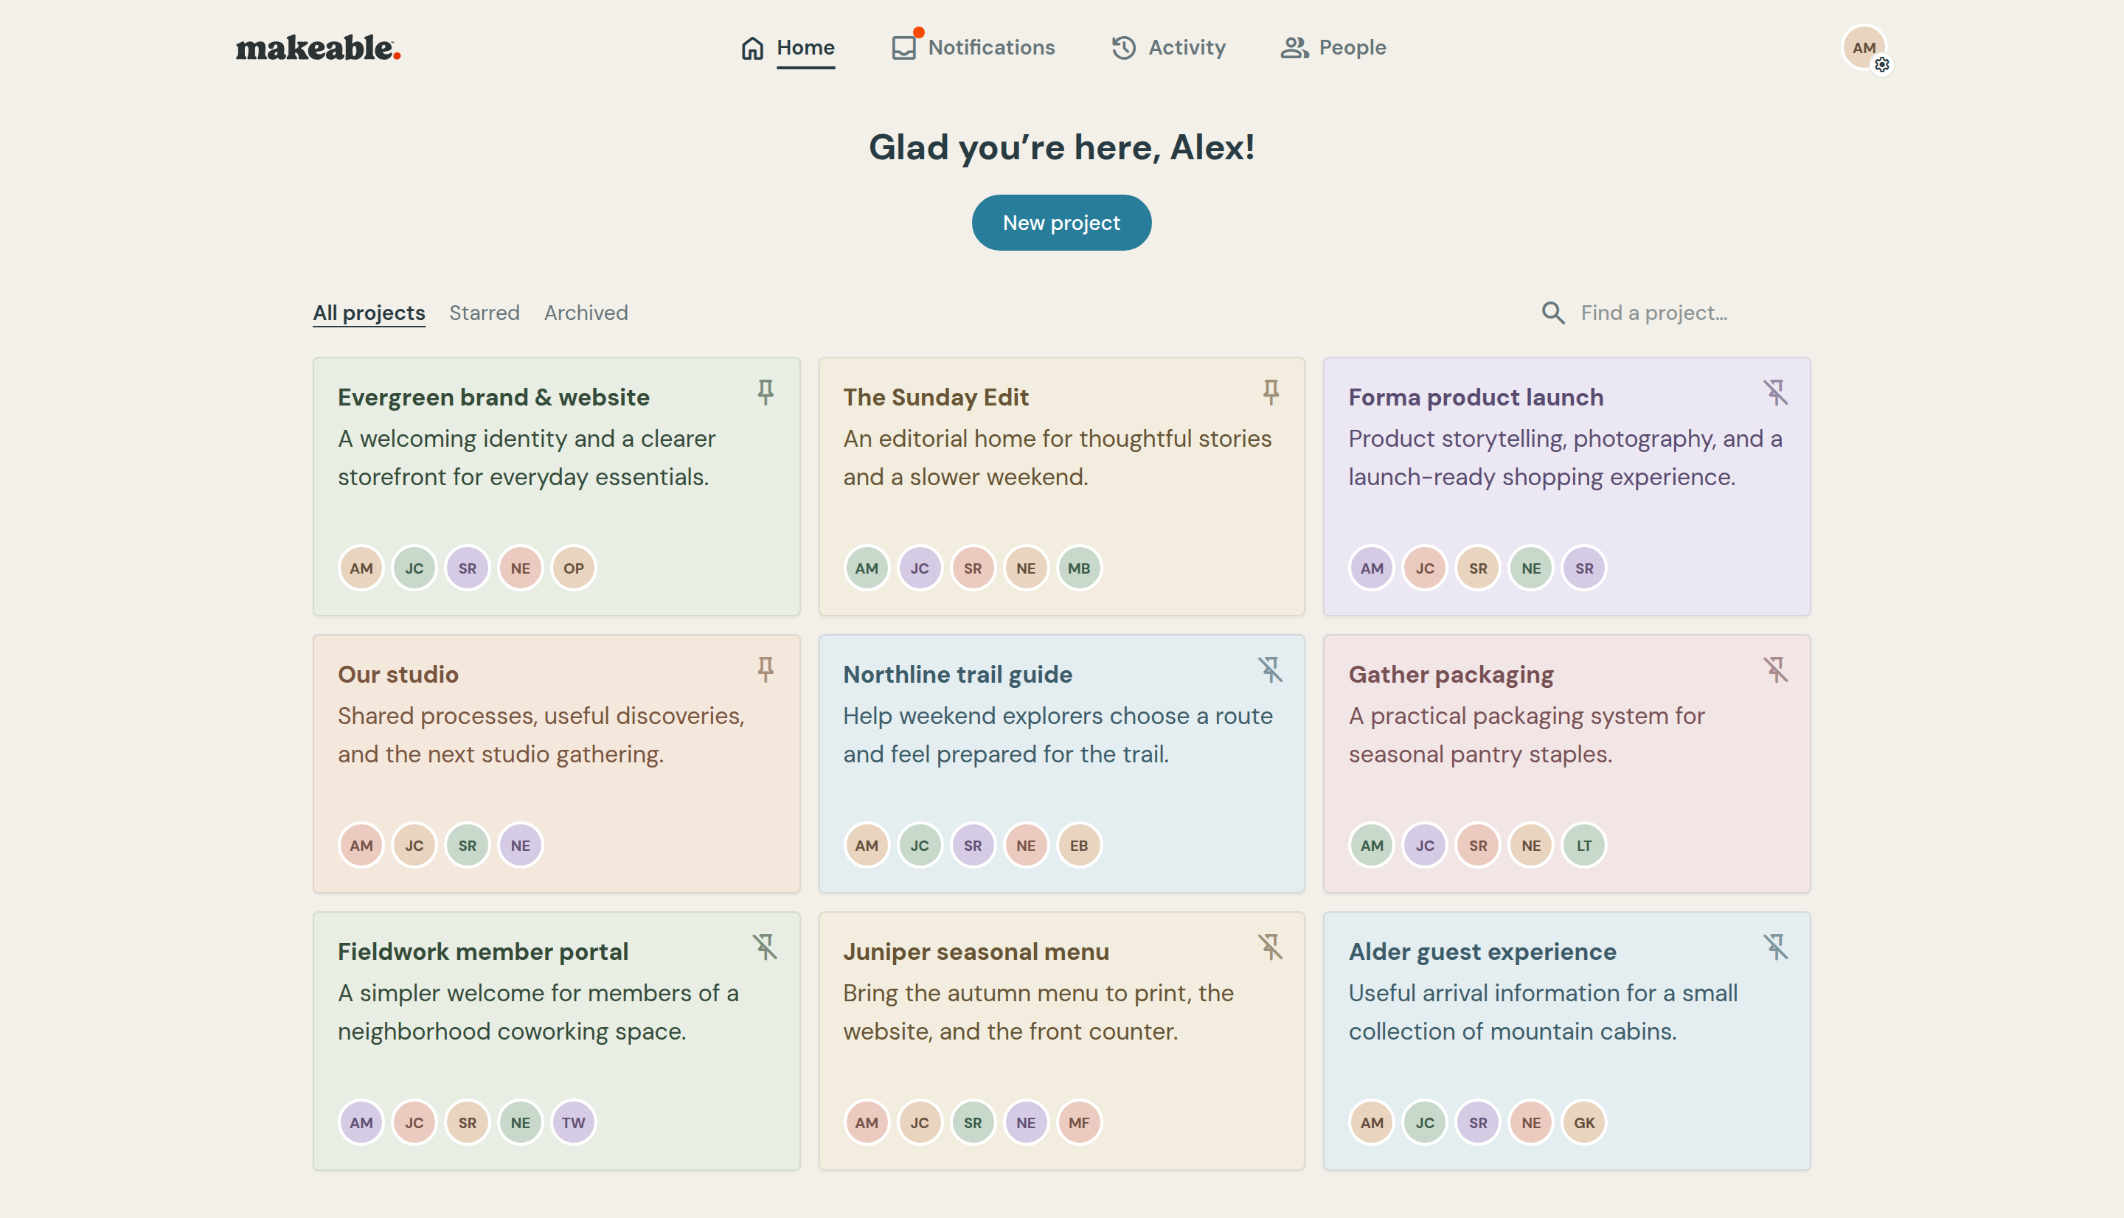Pin the Fieldwork member portal project
The height and width of the screenshot is (1218, 2124).
click(766, 947)
